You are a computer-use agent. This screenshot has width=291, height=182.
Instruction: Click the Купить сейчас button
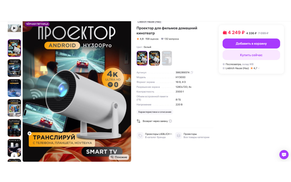251,55
